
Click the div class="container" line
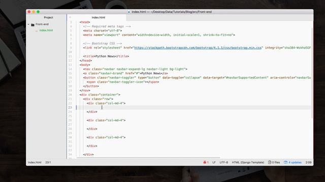click(x=100, y=95)
